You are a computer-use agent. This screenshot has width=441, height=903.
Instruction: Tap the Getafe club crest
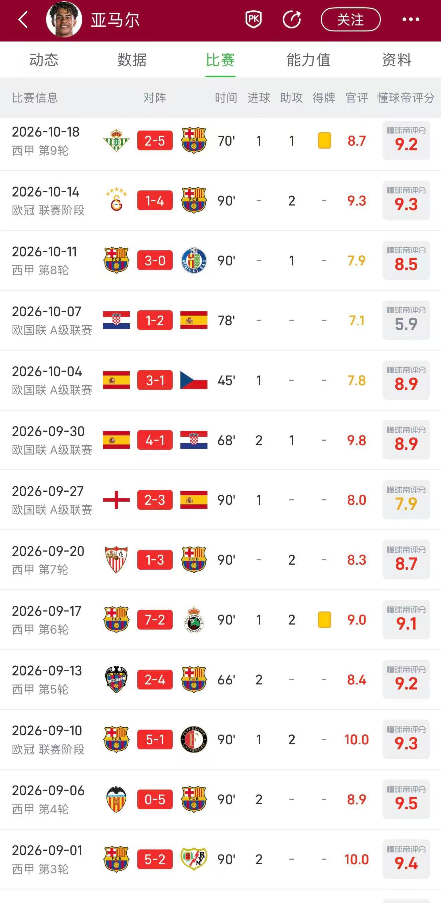(194, 260)
